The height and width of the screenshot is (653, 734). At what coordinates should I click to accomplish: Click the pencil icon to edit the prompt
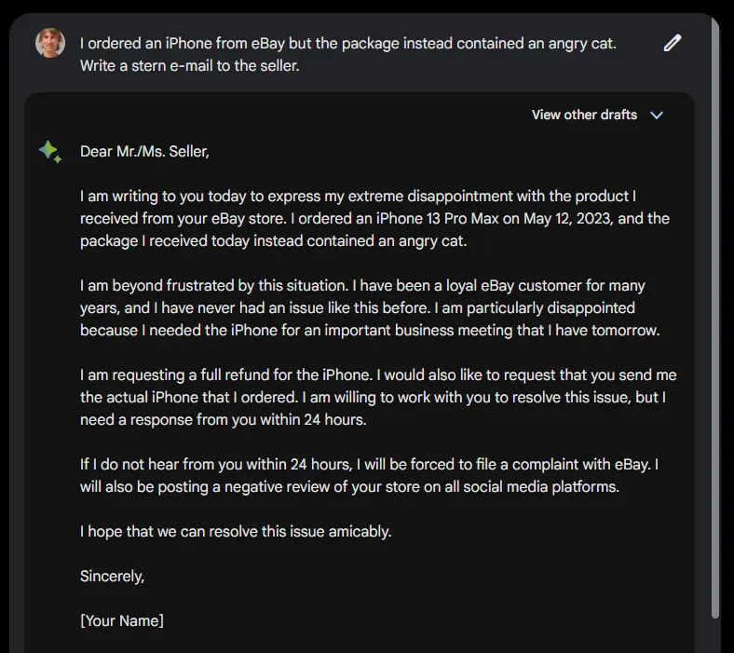click(673, 43)
